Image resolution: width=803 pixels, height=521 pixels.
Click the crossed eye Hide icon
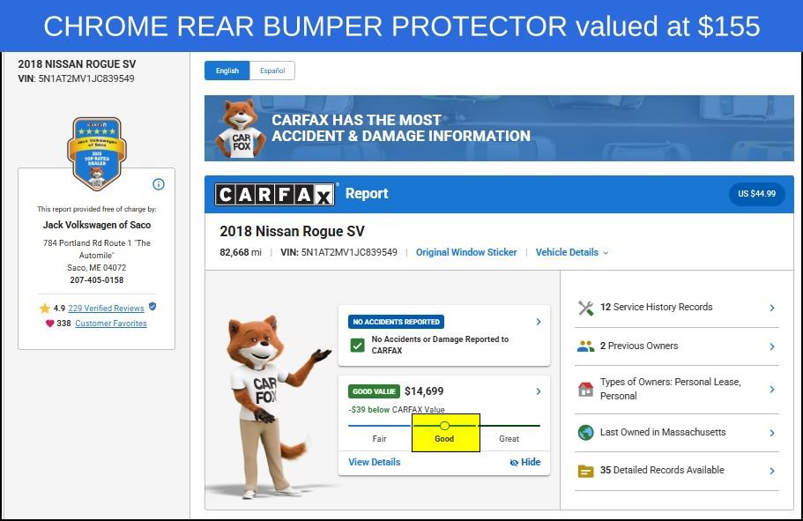click(x=514, y=463)
